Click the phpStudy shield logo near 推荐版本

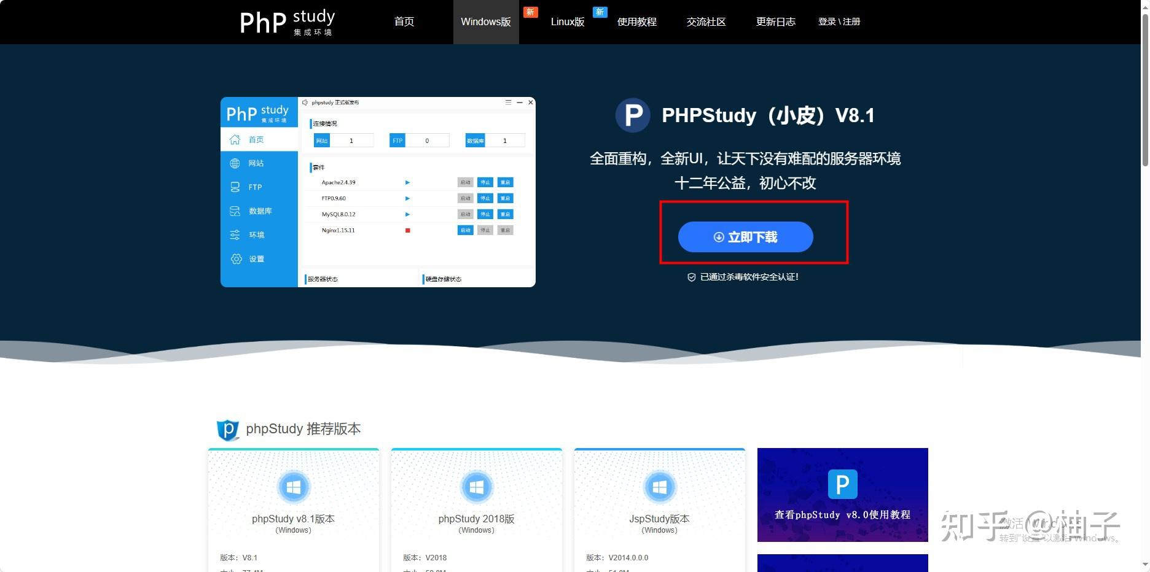(x=227, y=430)
